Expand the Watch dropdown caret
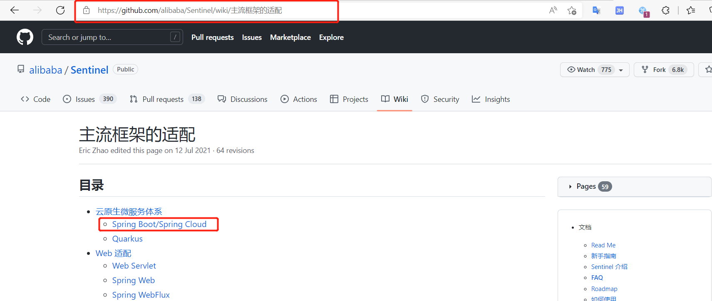The height and width of the screenshot is (301, 712). pos(621,70)
